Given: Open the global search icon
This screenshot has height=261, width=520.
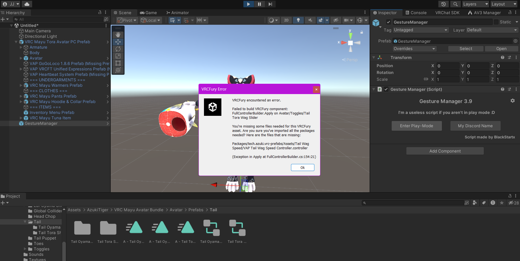Looking at the screenshot, I should (455, 4).
